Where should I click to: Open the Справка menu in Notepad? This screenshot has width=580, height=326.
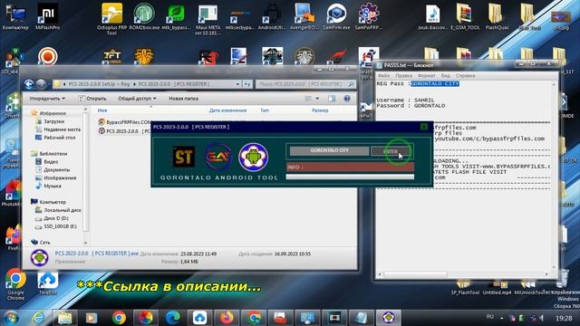pyautogui.click(x=465, y=75)
